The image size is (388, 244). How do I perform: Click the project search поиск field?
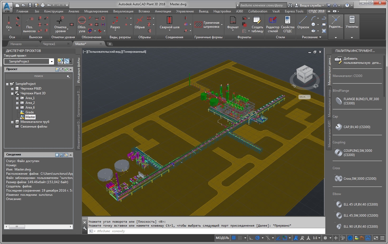point(38,76)
